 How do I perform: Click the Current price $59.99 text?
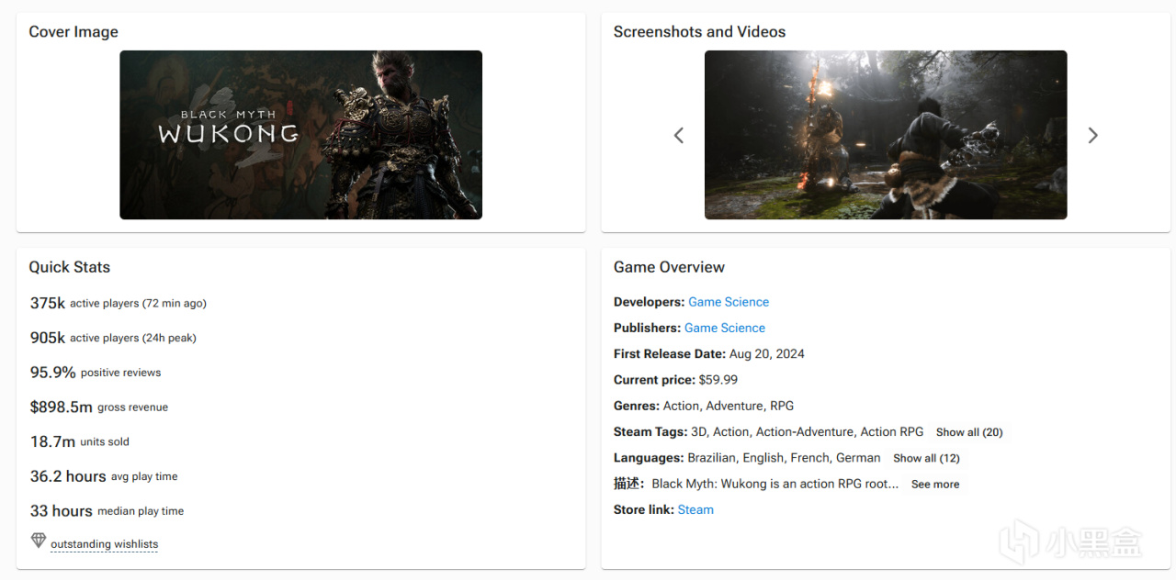coord(675,379)
